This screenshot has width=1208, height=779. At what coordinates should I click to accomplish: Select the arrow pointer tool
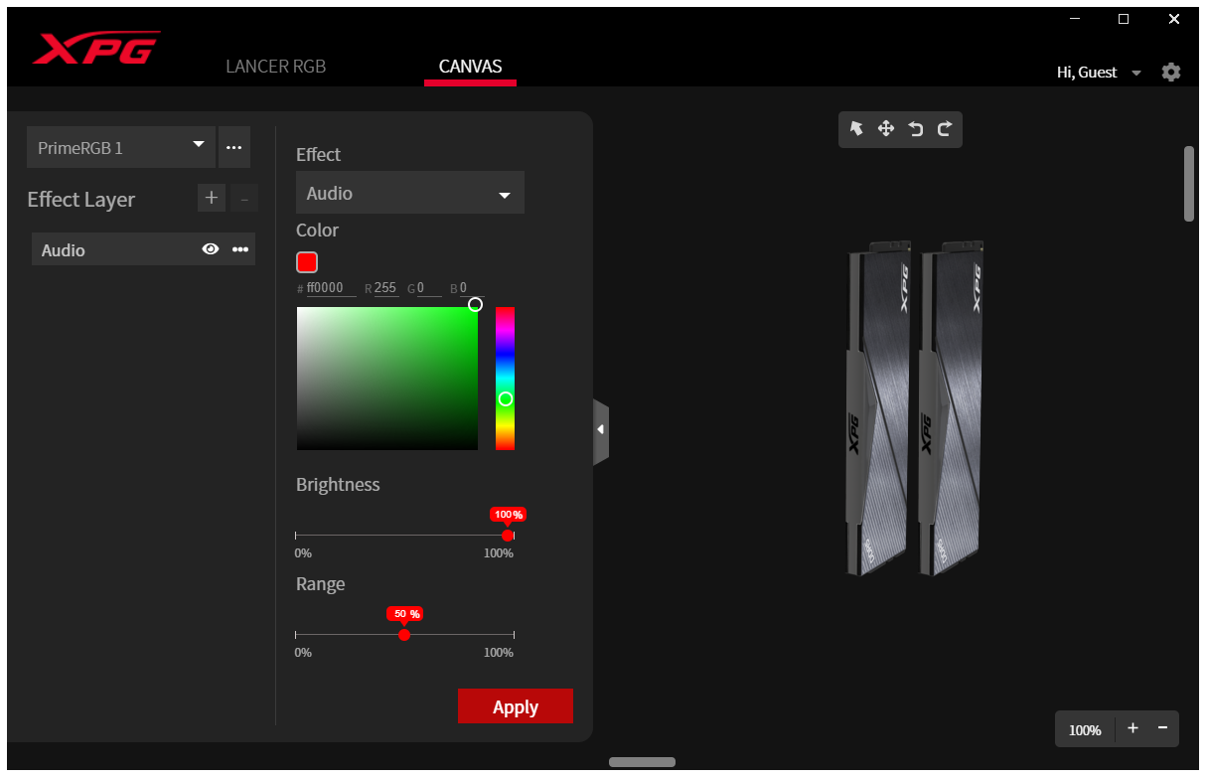(856, 128)
